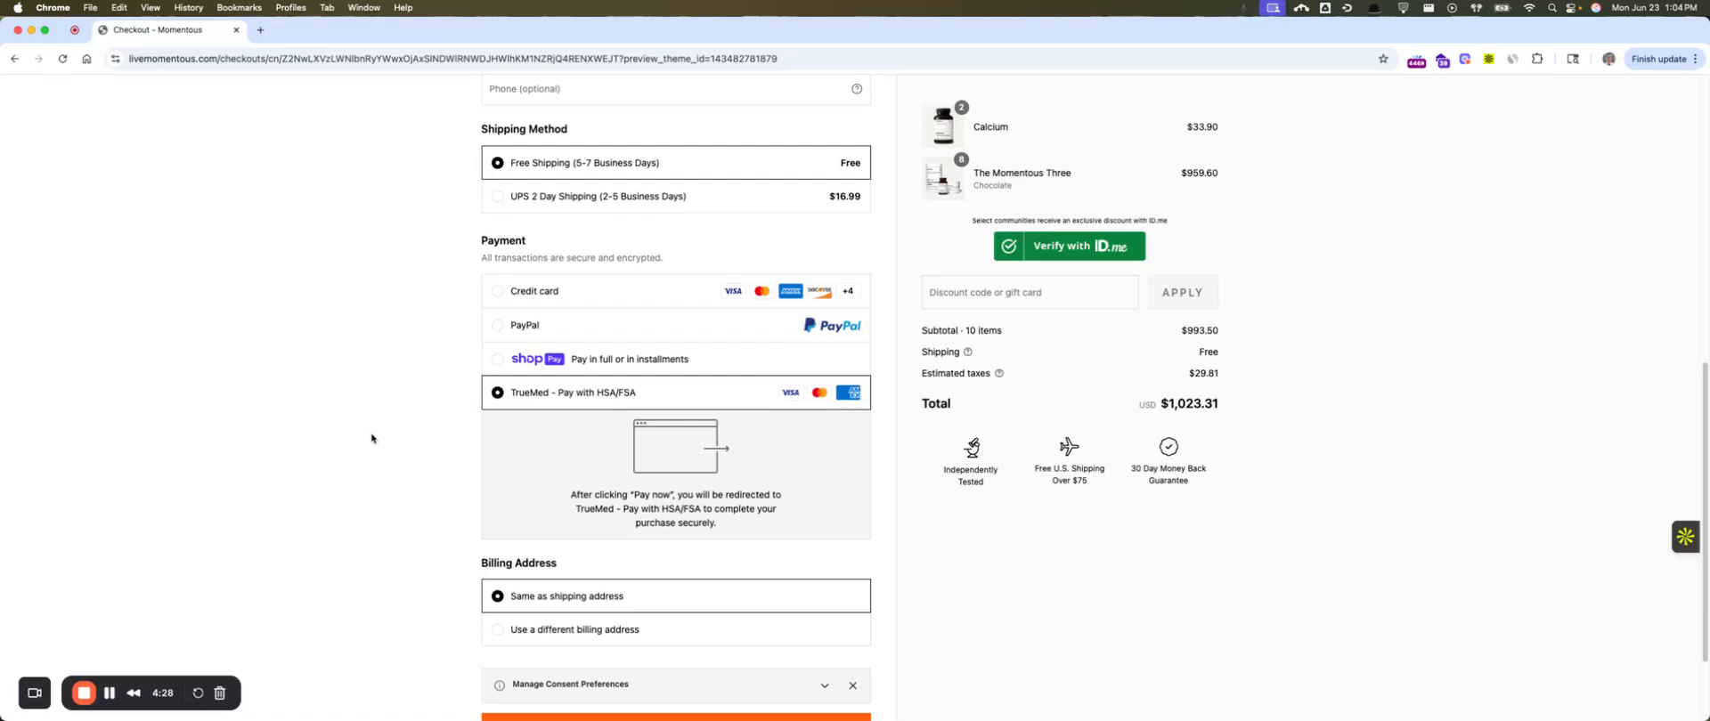Click the yellow asterisk extension in toolbar
The width and height of the screenshot is (1710, 721).
point(1488,59)
